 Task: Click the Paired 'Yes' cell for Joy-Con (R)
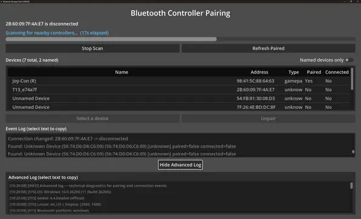309,81
